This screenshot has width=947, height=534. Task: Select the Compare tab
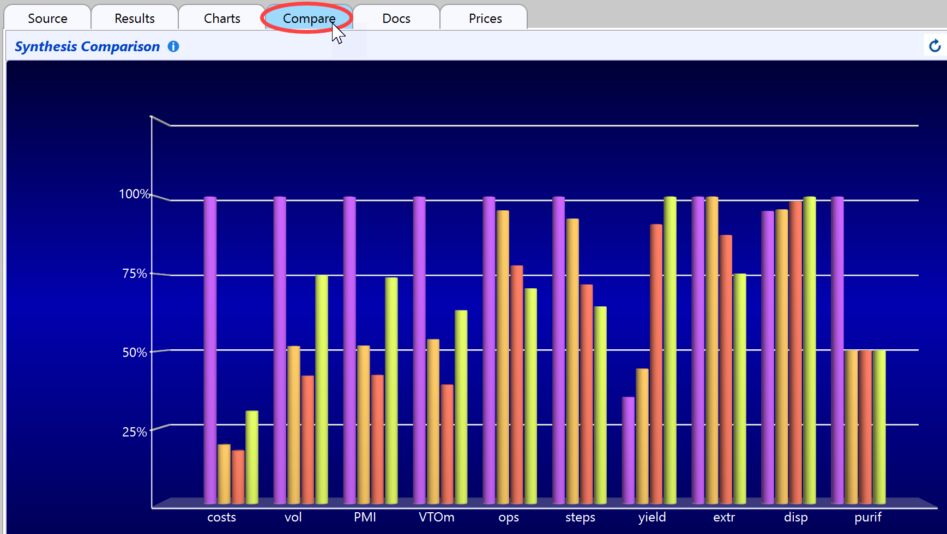(x=309, y=18)
